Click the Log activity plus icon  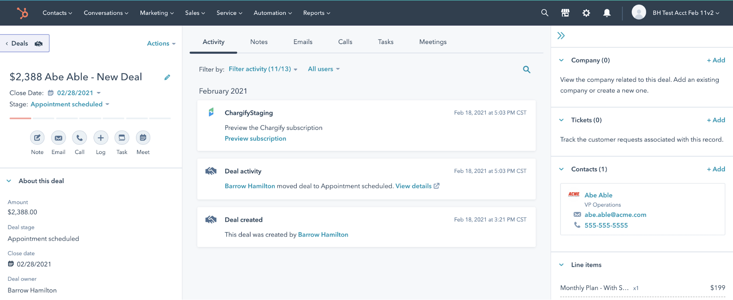coord(100,138)
